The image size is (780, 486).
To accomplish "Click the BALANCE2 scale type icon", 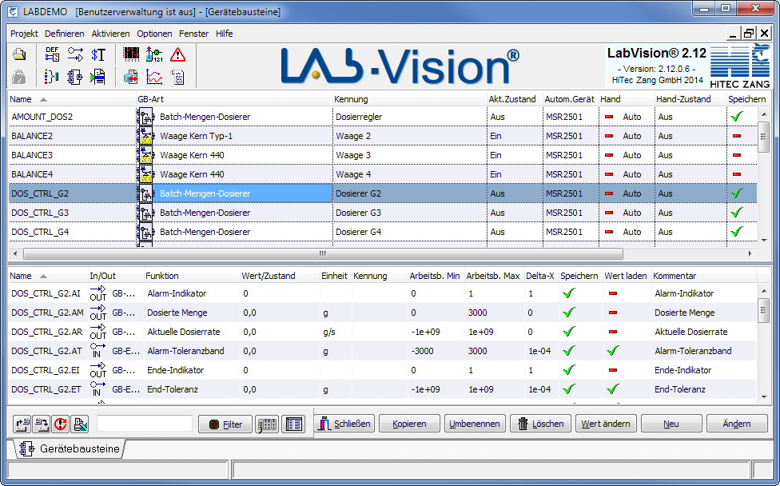I will 145,136.
